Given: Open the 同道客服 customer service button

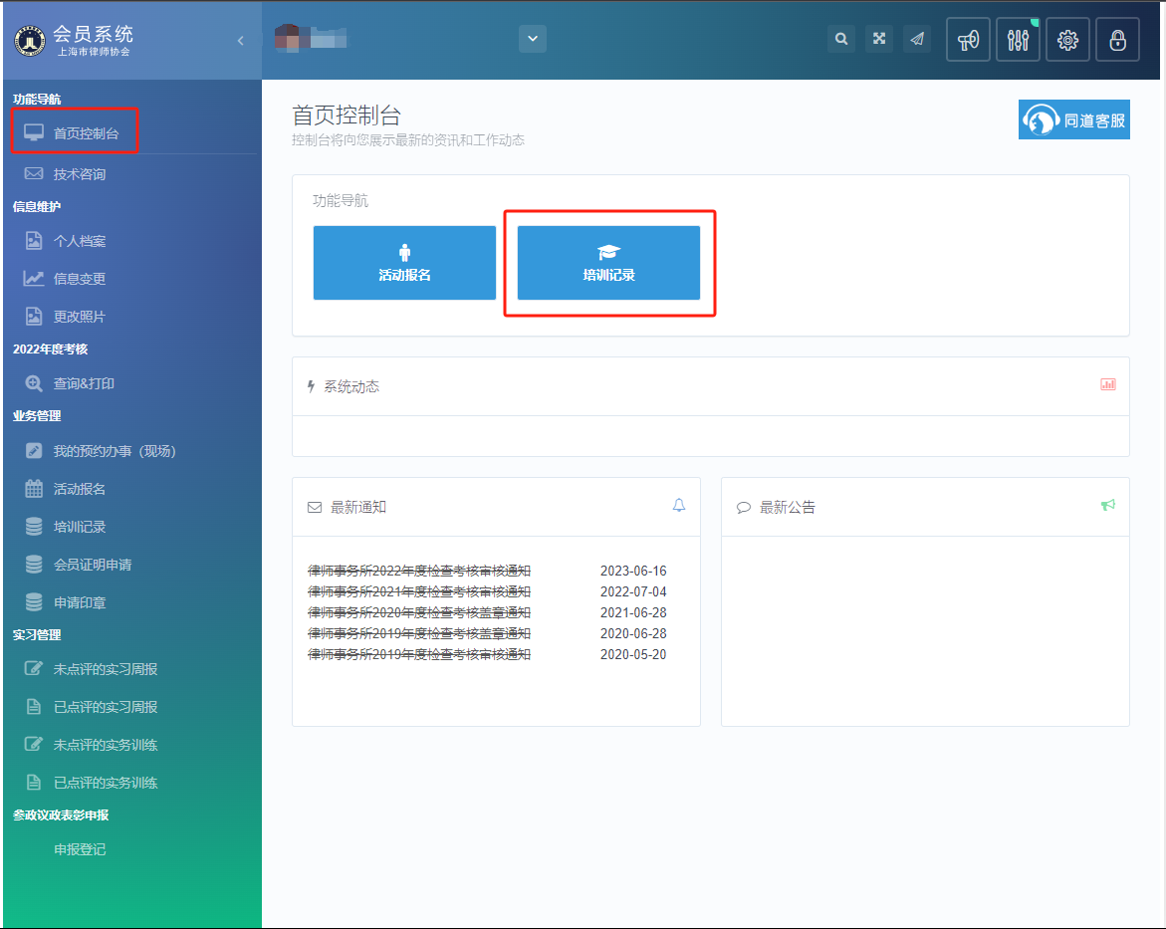Looking at the screenshot, I should pos(1073,119).
